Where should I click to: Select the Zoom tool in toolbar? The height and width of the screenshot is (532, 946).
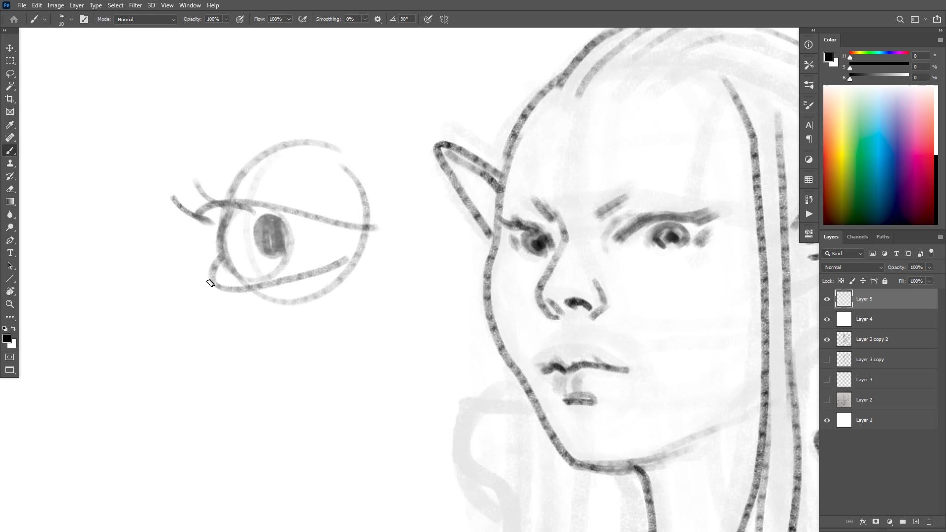tap(10, 304)
